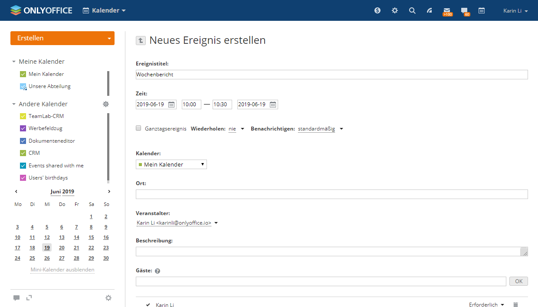Image resolution: width=538 pixels, height=307 pixels.
Task: Open the Karin Li user menu
Action: click(x=515, y=11)
